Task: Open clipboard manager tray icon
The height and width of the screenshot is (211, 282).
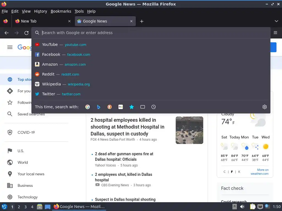Action: pyautogui.click(x=253, y=207)
